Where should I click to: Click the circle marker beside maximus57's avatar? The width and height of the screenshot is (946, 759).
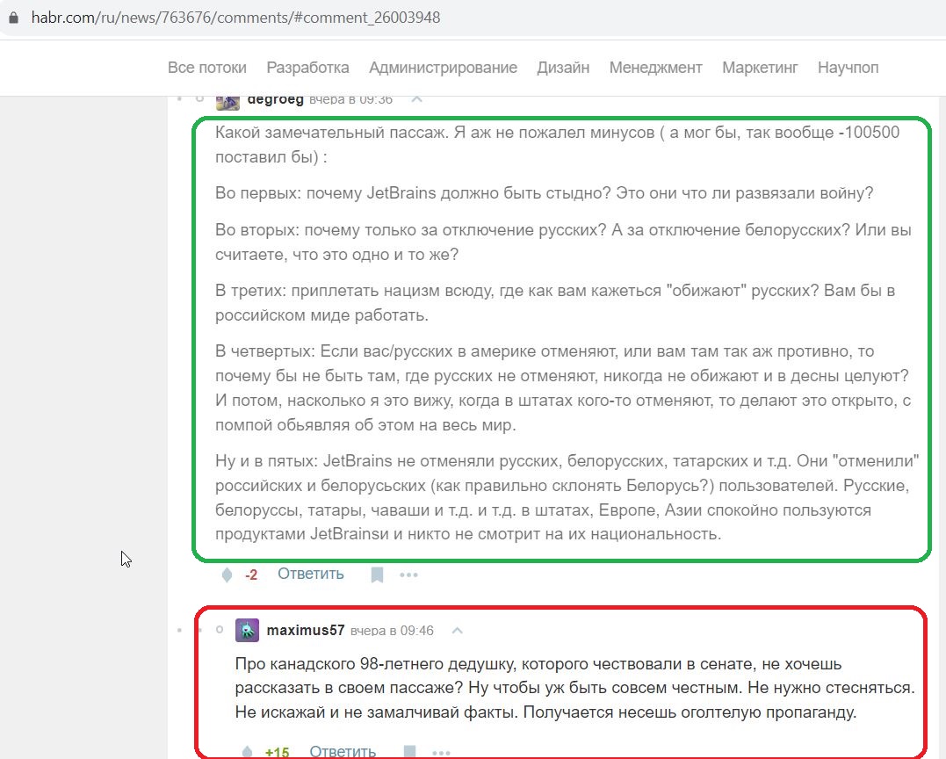coord(220,630)
